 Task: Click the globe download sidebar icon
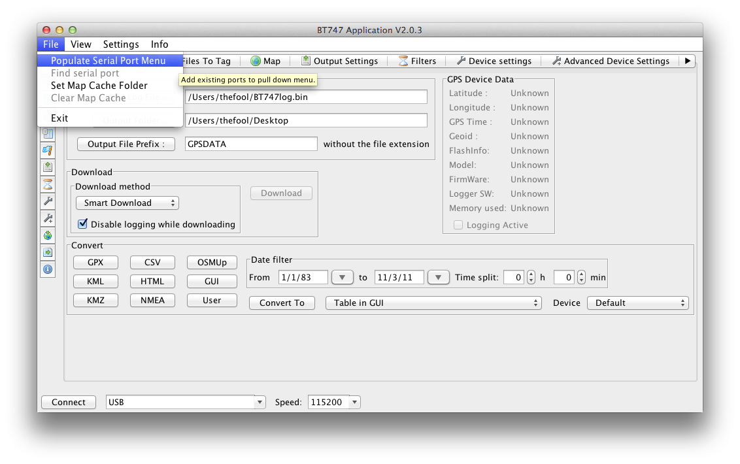click(x=48, y=235)
